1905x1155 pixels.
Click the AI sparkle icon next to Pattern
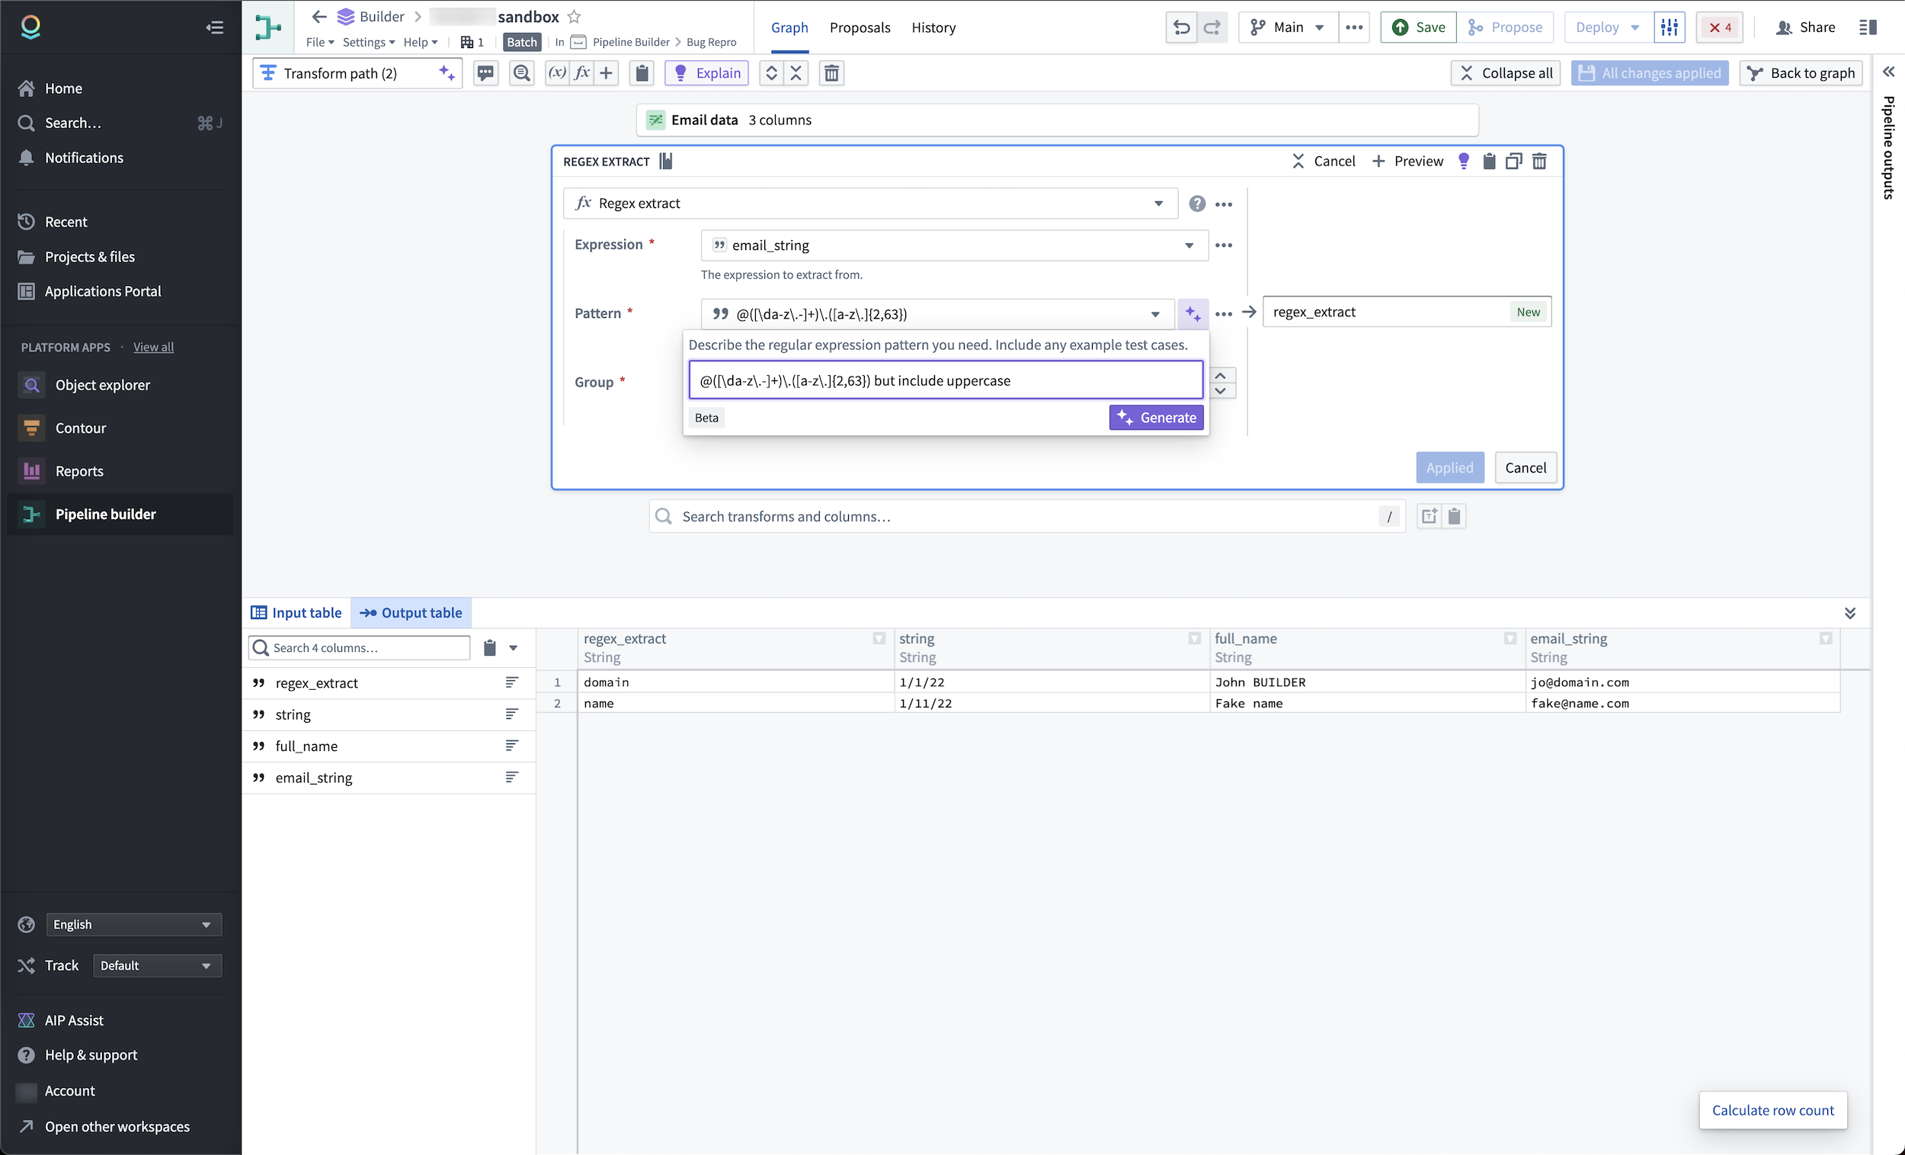click(1193, 314)
